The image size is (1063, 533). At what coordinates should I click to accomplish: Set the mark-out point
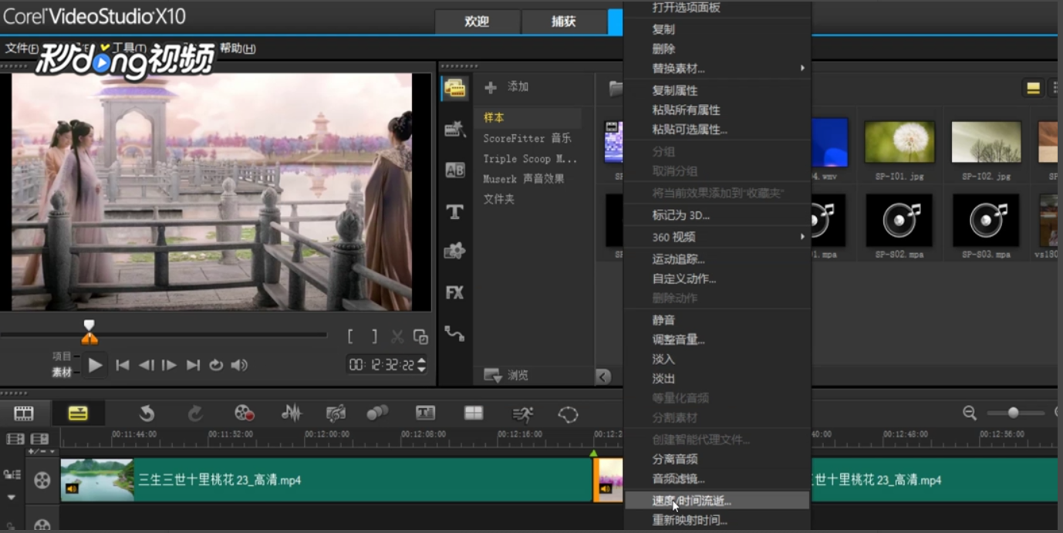point(374,336)
